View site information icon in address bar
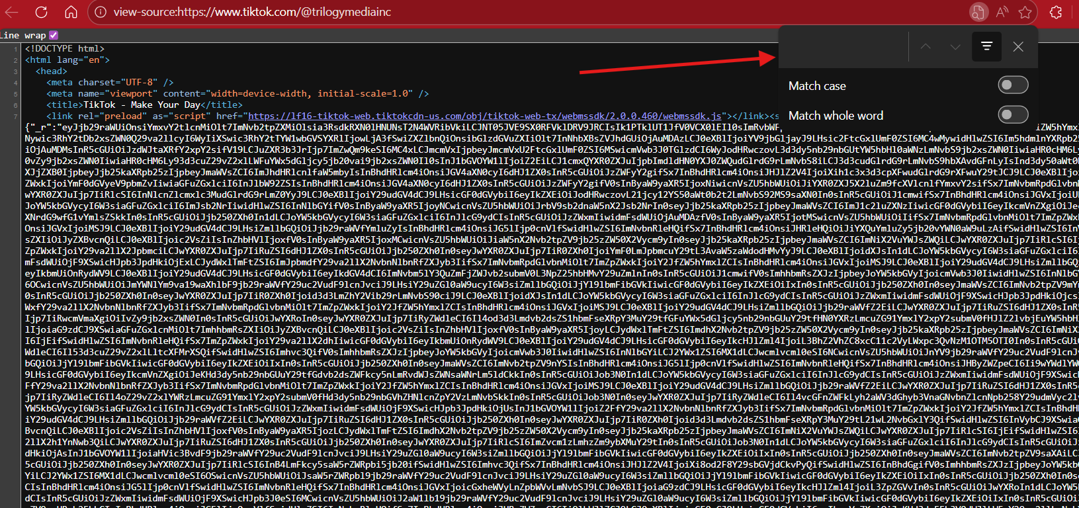Viewport: 1079px width, 508px height. click(100, 12)
